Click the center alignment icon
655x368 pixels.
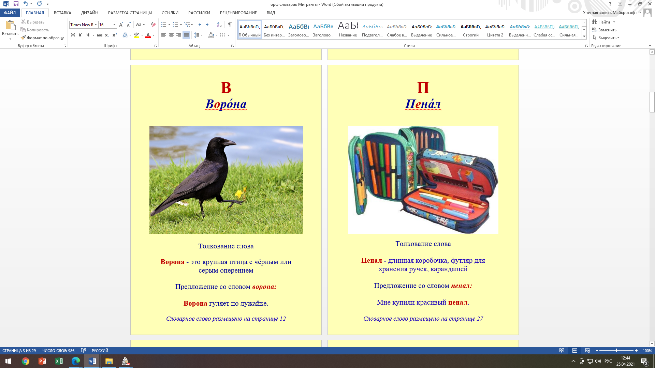click(171, 35)
